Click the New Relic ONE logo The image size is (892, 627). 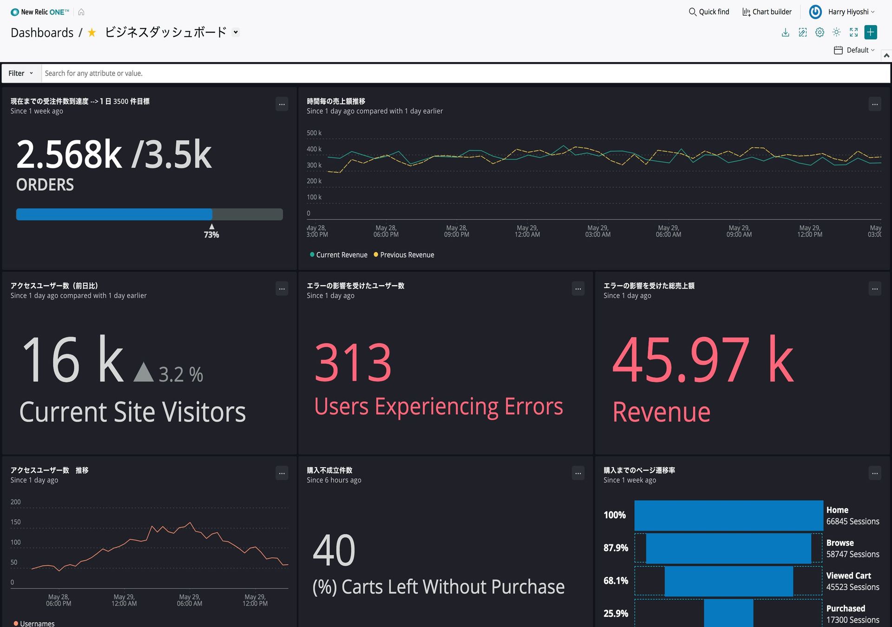point(39,12)
